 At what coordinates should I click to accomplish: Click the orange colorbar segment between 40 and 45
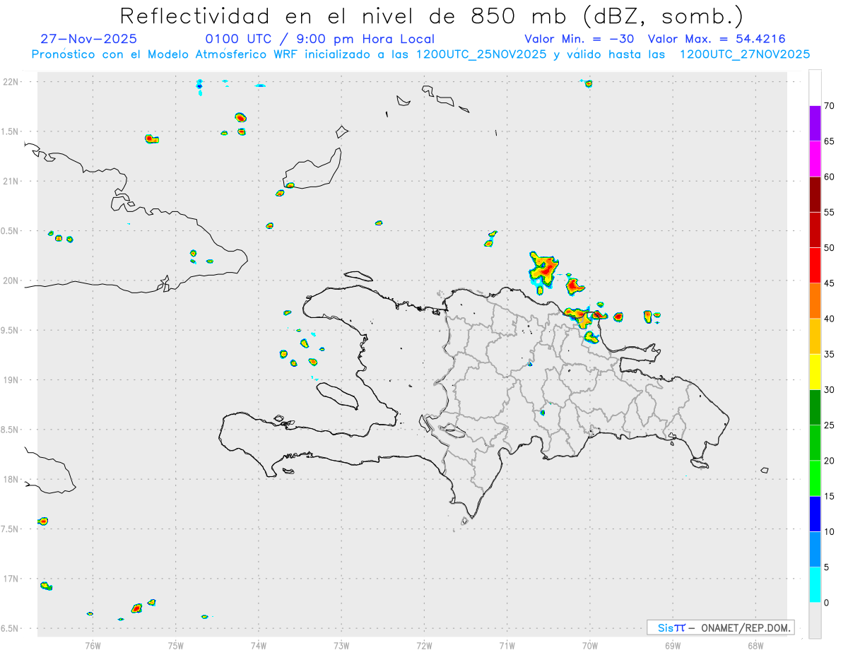coord(815,301)
